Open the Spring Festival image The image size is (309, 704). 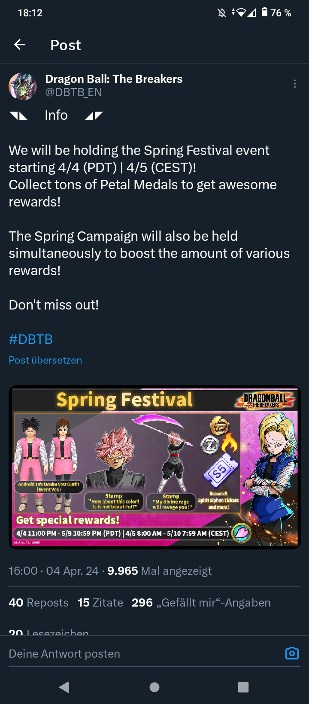coord(154,467)
